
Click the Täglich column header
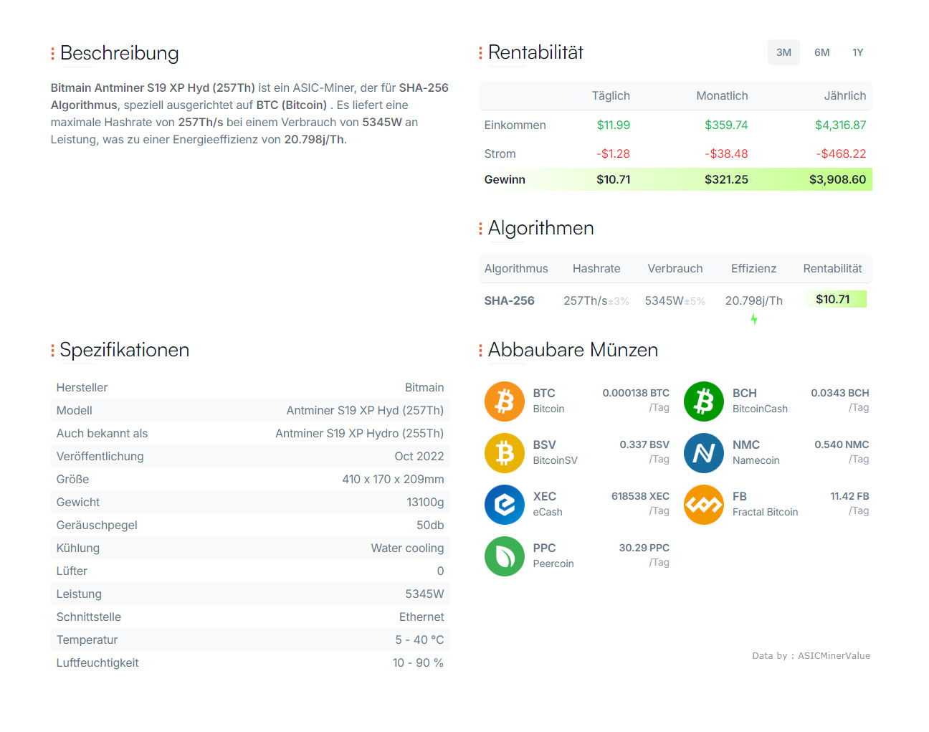click(611, 95)
